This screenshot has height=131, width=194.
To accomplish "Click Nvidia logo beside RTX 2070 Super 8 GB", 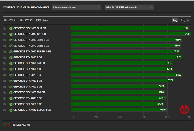I will click(11, 46).
